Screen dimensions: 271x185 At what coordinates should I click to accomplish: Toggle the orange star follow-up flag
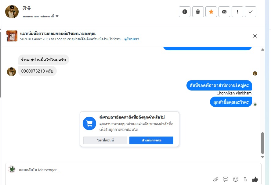point(211,12)
